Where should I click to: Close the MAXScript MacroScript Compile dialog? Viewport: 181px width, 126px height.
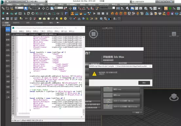[150, 66]
